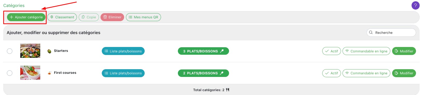Click the dish icon beside First courses
Screen dimensions: 423x95
[49, 73]
